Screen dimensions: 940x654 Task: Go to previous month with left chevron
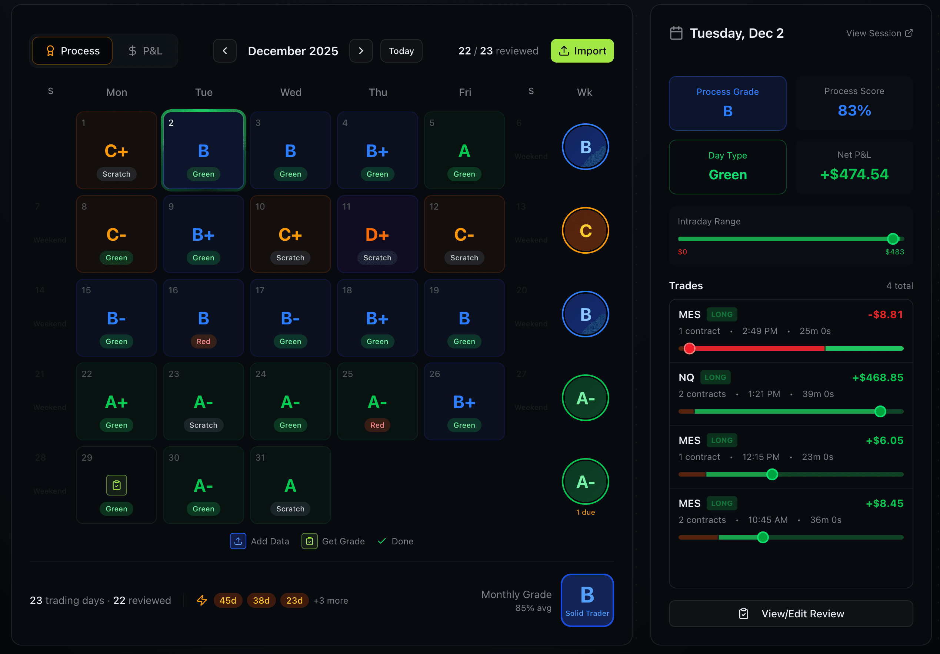point(225,51)
